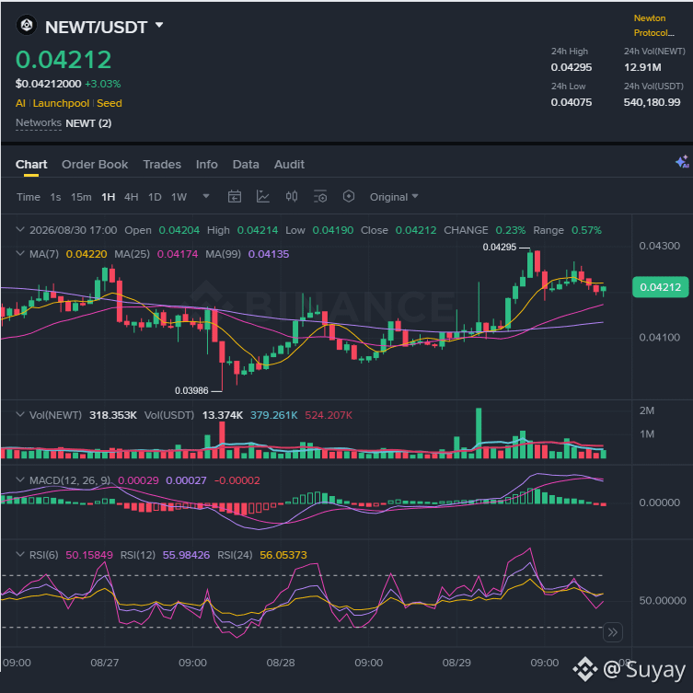The height and width of the screenshot is (693, 693).
Task: Open the AI assistant sparkle icon
Action: [682, 162]
